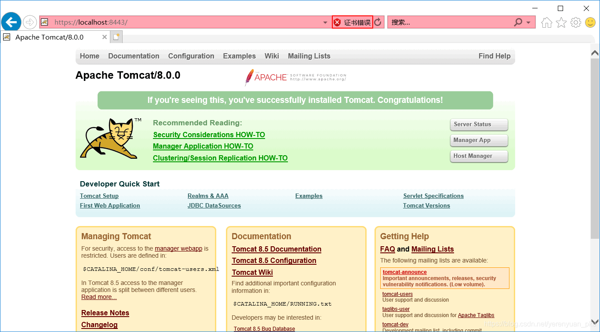
Task: Open the Release Notes link
Action: 105,313
